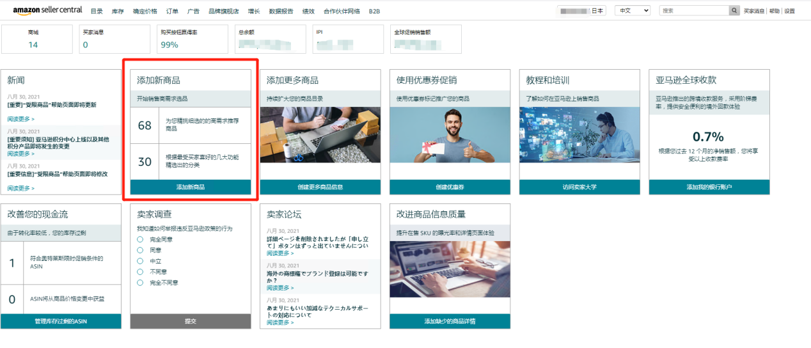
Task: Click 阅读更多 under the 詳細ページを削除 forum post
Action: click(x=281, y=253)
